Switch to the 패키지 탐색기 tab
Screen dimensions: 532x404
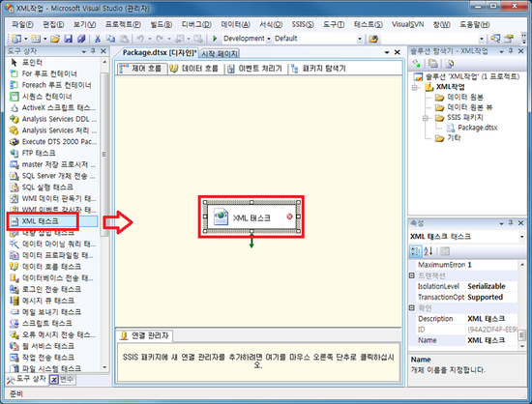click(318, 69)
